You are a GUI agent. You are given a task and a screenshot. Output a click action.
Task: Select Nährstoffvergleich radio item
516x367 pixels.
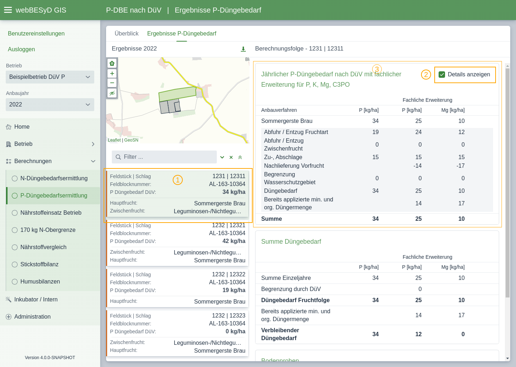coord(53,247)
